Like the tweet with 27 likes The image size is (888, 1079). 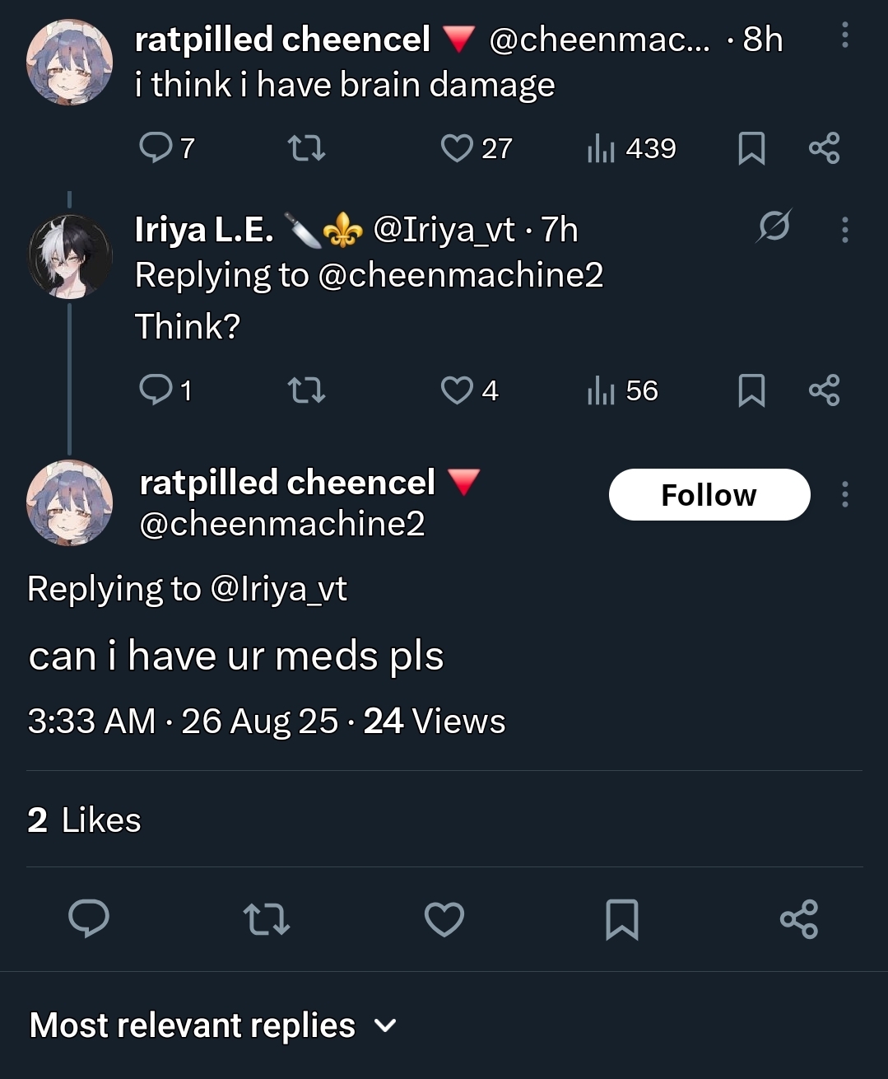click(457, 148)
